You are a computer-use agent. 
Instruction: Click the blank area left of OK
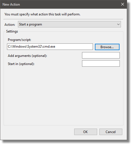[39, 132]
